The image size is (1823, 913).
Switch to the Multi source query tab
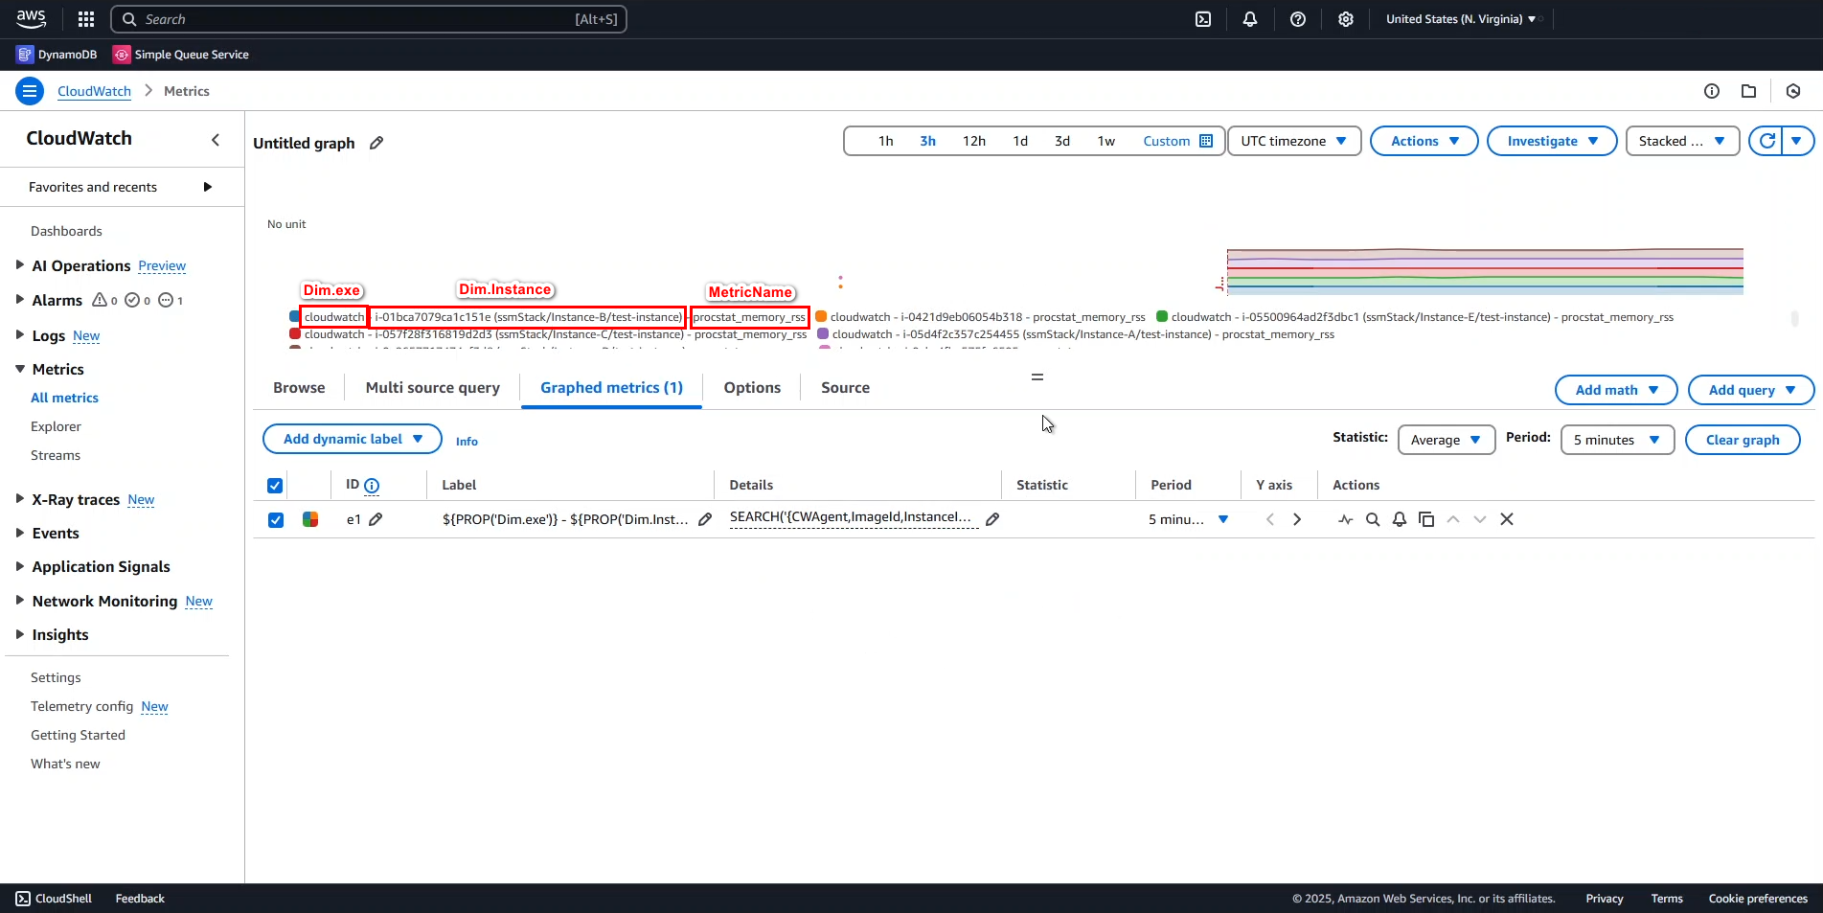tap(432, 387)
